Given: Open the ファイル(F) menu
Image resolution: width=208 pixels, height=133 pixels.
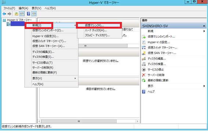Looking at the screenshot, I should click(x=9, y=8).
